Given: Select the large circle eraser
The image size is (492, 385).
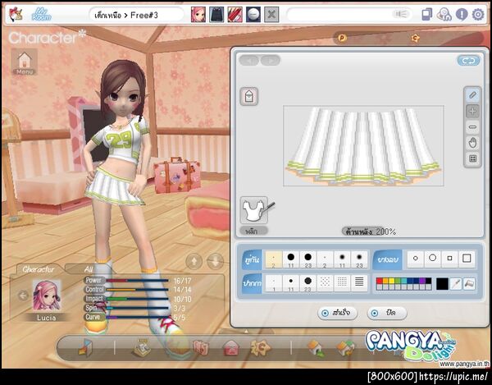Looking at the screenshot, I should coord(433,259).
